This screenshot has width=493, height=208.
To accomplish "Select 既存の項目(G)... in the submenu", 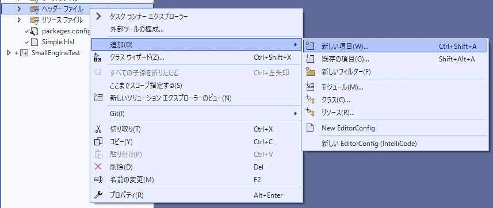I will (x=395, y=59).
